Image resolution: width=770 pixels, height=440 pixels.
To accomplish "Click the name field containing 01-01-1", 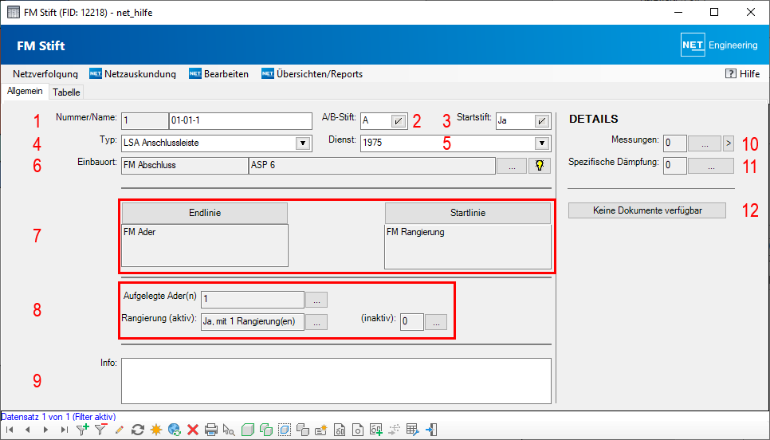I will [x=241, y=121].
